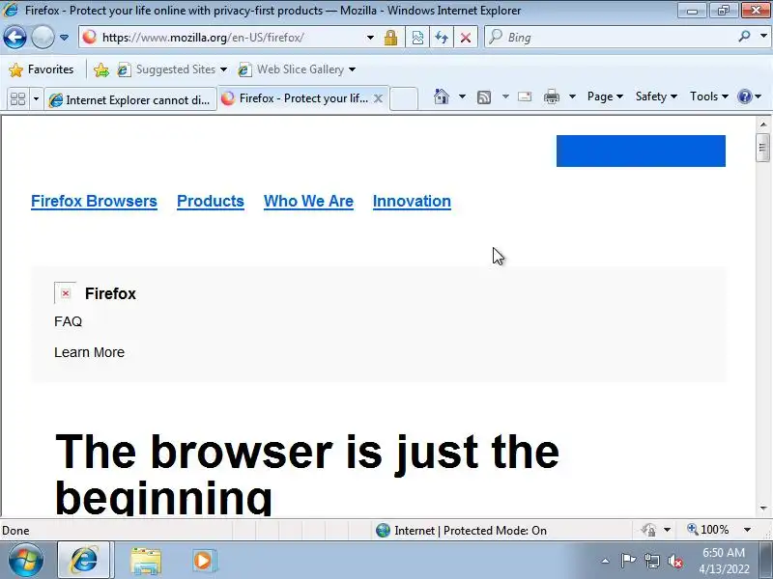
Task: Open the tab list dropdown arrow
Action: pyautogui.click(x=36, y=99)
